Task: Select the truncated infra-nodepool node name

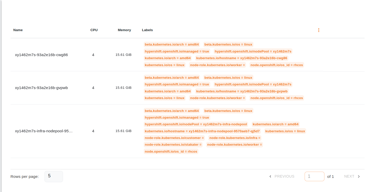Action: (44, 131)
